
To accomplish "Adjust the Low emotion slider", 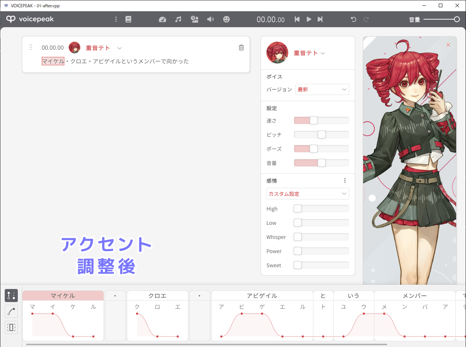I will [x=321, y=223].
